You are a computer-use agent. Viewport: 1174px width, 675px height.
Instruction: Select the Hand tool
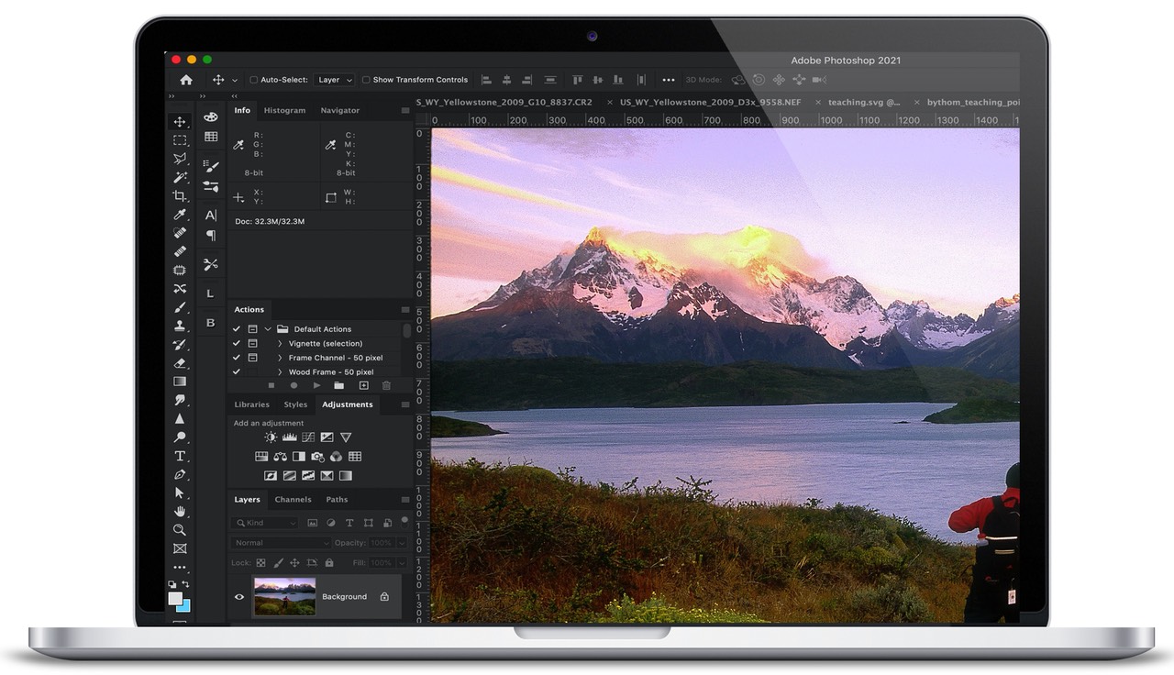pyautogui.click(x=180, y=511)
